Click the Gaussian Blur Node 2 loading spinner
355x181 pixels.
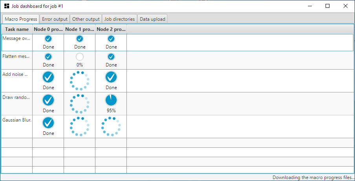click(x=111, y=126)
